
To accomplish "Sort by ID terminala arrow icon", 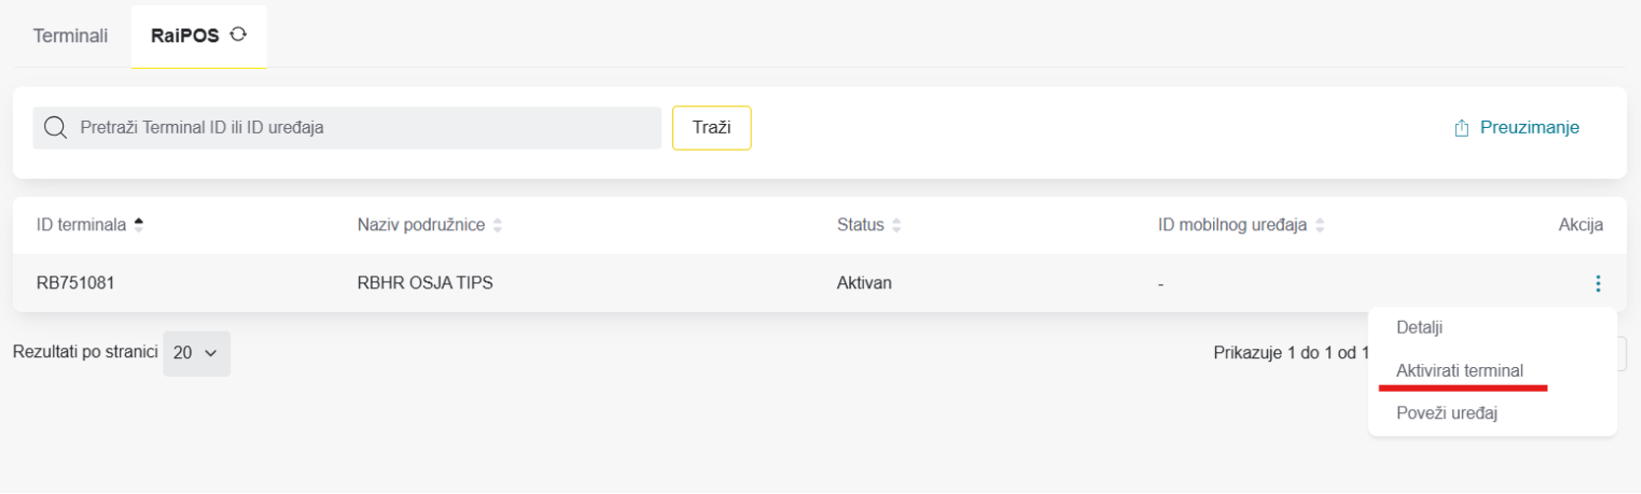I will tap(139, 225).
